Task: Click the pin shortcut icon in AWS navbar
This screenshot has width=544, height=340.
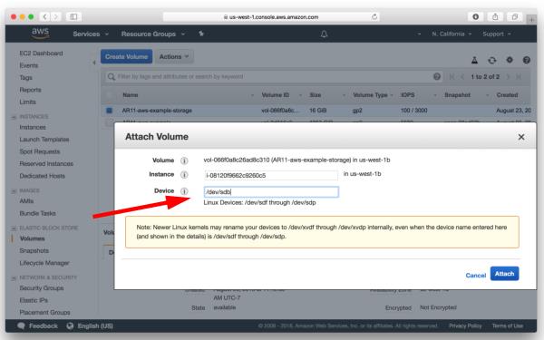Action: (x=201, y=34)
